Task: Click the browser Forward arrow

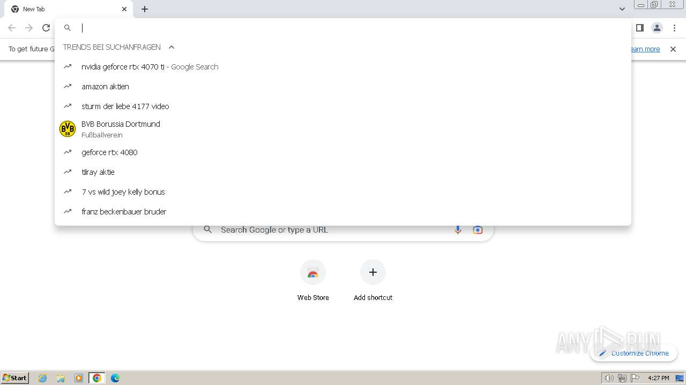Action: (29, 28)
